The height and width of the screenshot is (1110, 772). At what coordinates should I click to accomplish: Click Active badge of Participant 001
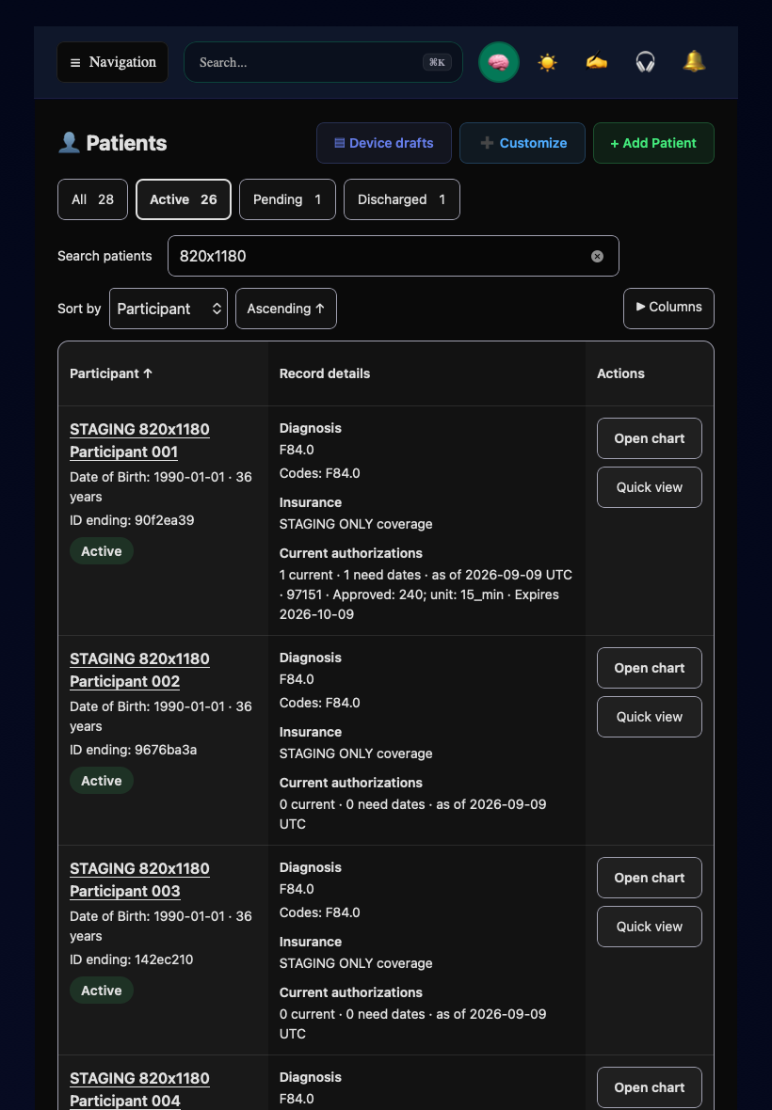102,550
